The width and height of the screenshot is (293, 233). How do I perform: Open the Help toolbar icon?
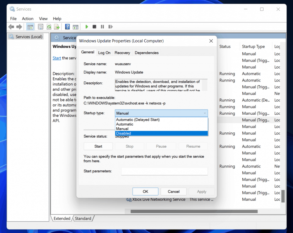coord(67,27)
